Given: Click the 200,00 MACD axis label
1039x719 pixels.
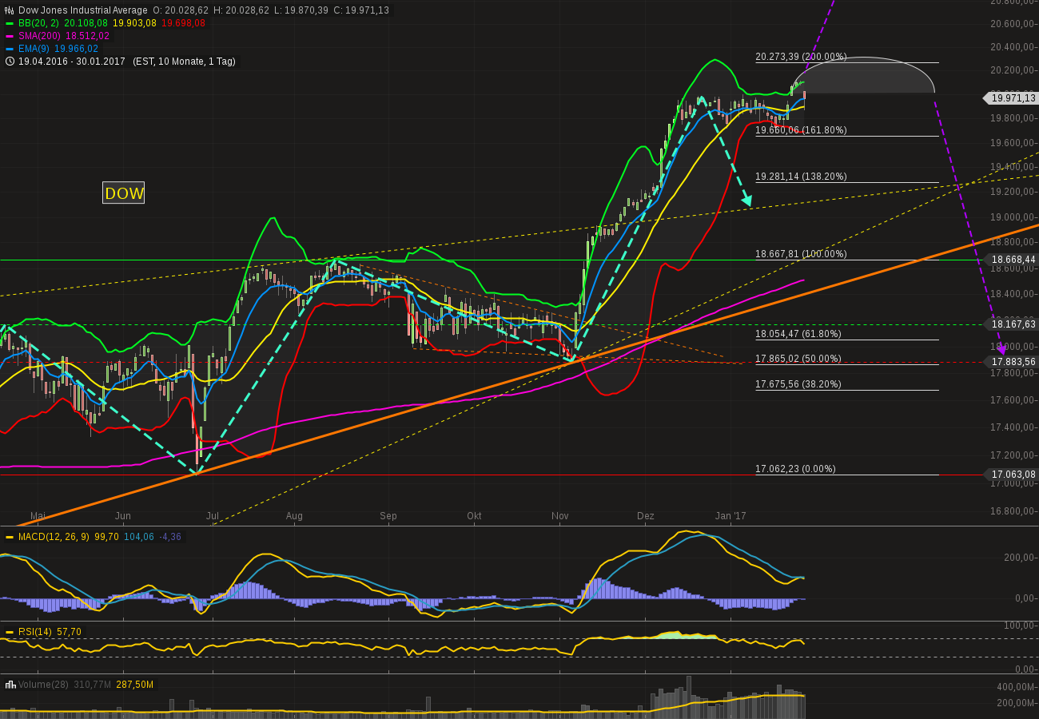Looking at the screenshot, I should point(1021,557).
